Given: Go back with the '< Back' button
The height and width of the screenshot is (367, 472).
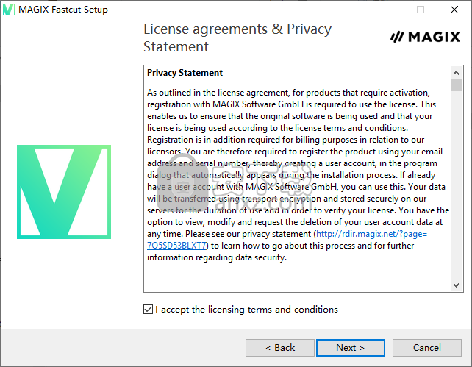Looking at the screenshot, I should 280,348.
